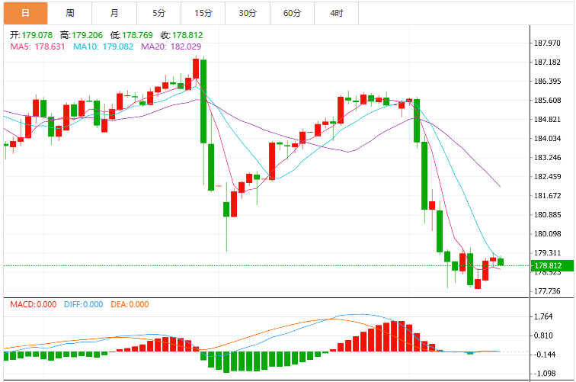Click the green 178.812 current price label

552,265
